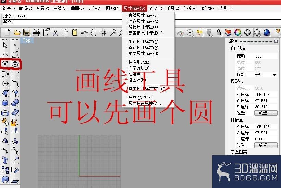
Task: Open the 曲线(C) menu
Action: pos(60,8)
